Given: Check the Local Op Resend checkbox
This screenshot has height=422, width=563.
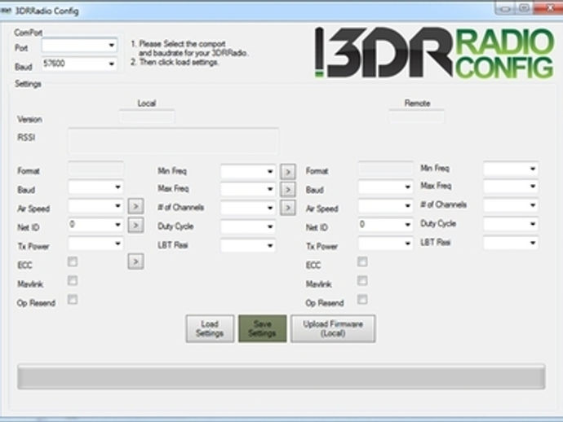Looking at the screenshot, I should [73, 299].
